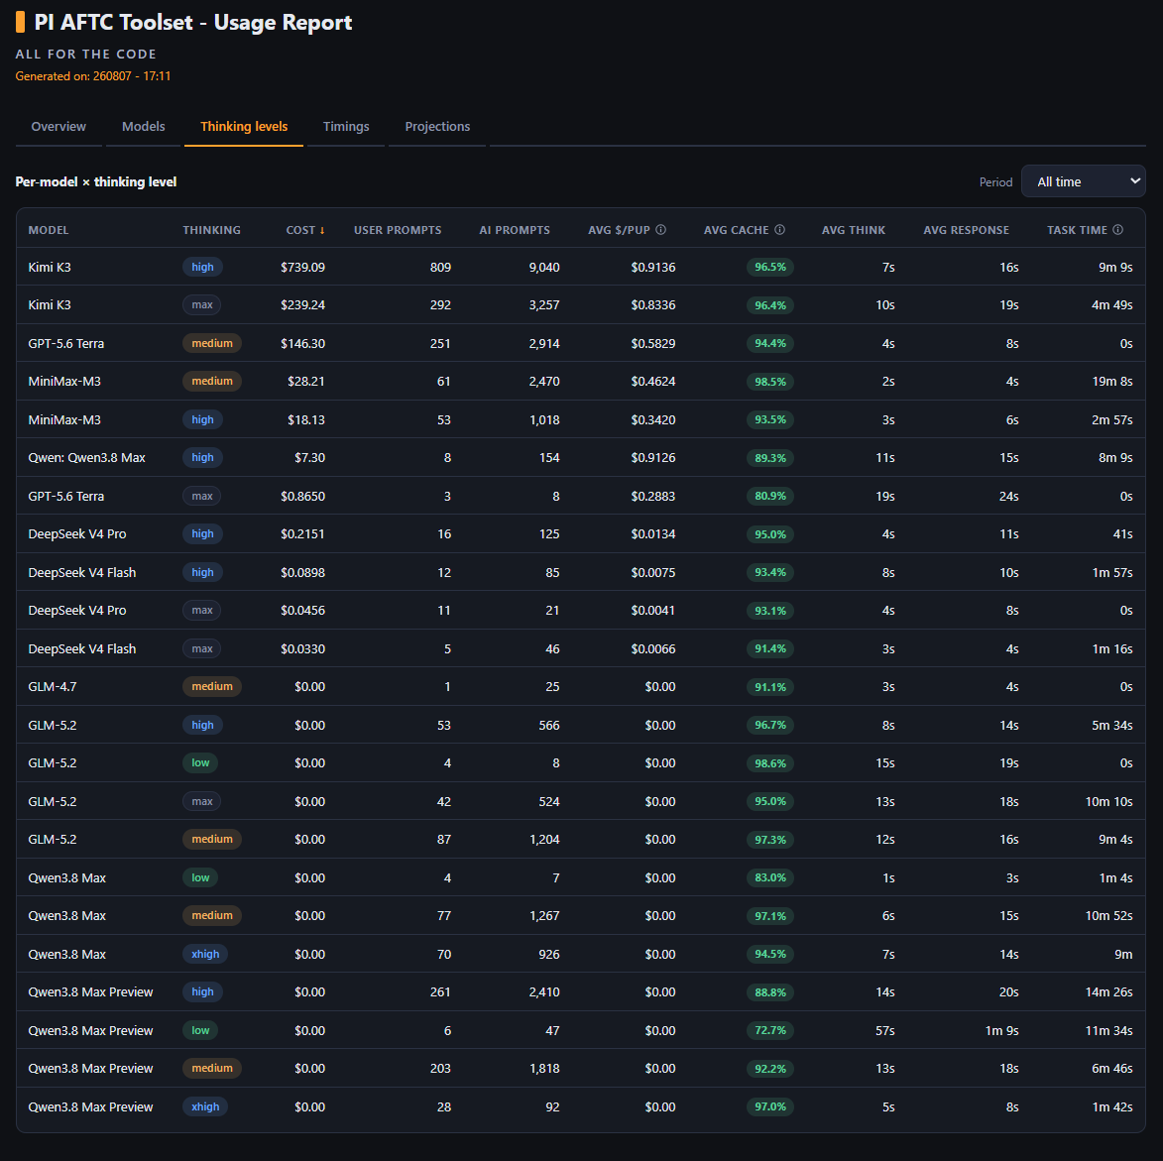
Task: Sort by AVG THINK column header
Action: (853, 230)
